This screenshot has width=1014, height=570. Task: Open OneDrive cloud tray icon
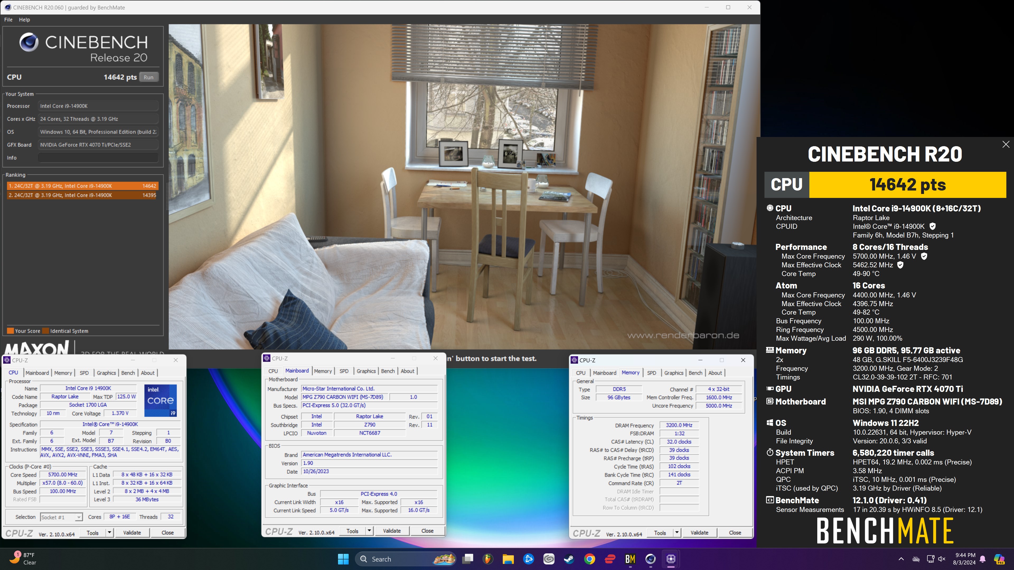(916, 559)
